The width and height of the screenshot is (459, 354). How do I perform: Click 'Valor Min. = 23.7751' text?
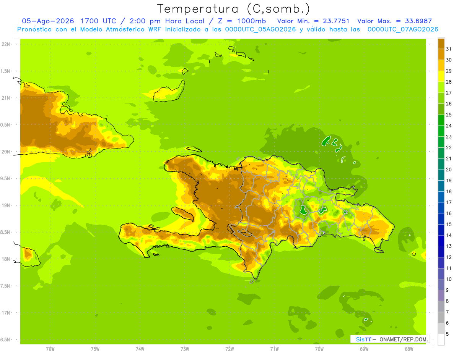click(x=313, y=21)
